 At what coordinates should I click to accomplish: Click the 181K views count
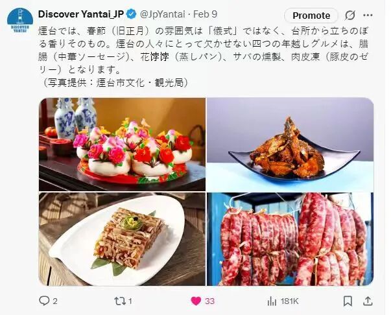(x=289, y=301)
